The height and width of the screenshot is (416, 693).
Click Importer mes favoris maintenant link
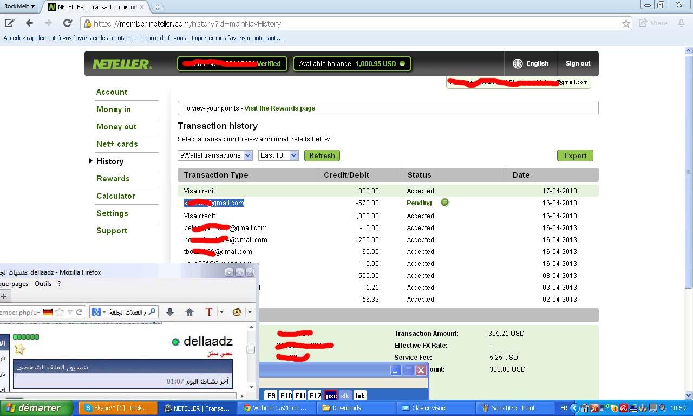tap(237, 38)
